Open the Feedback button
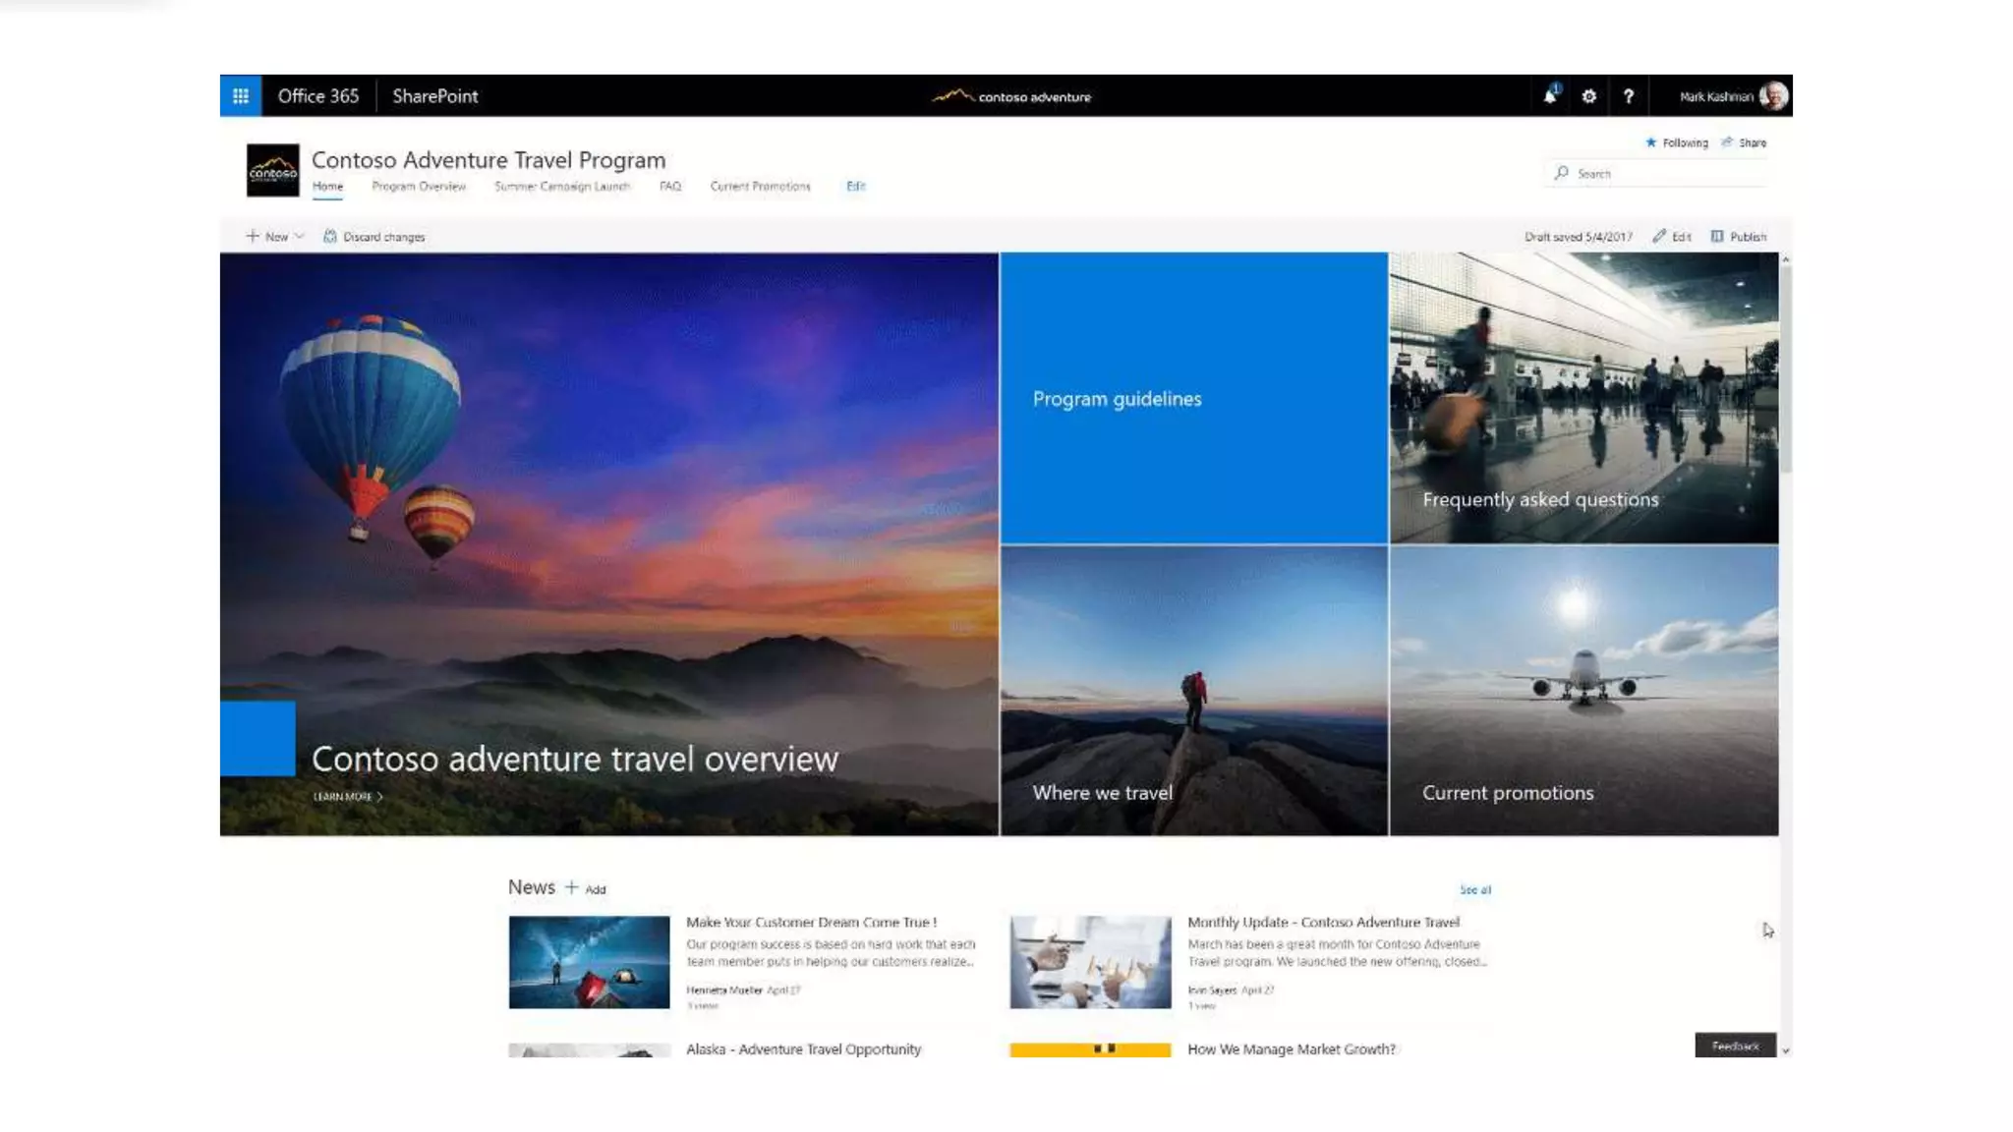 coord(1735,1046)
